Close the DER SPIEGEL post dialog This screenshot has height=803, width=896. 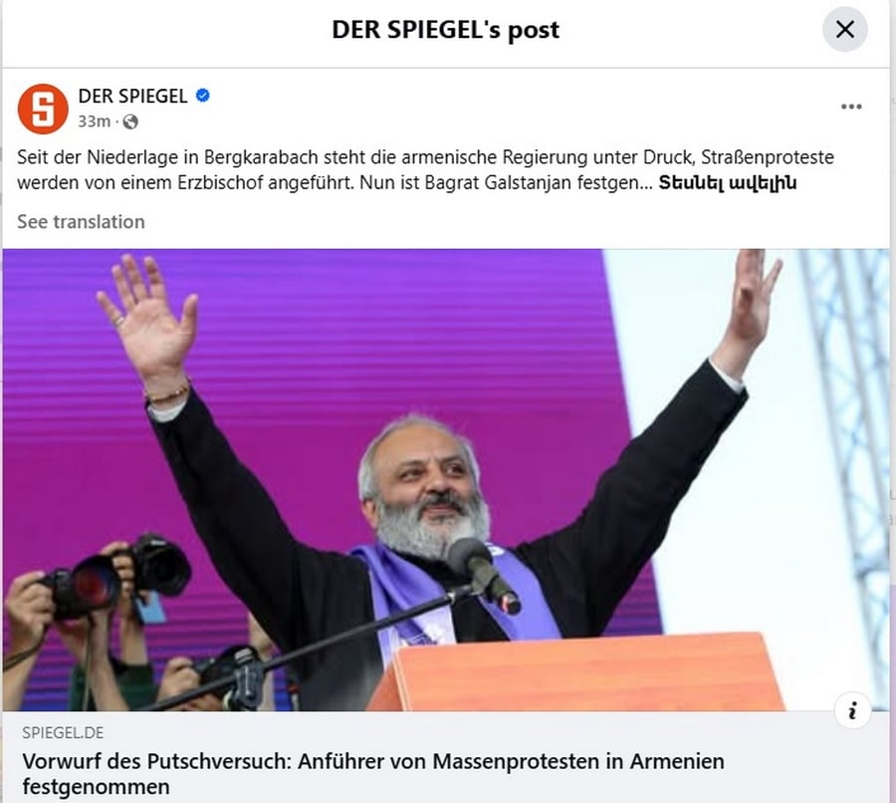point(844,29)
